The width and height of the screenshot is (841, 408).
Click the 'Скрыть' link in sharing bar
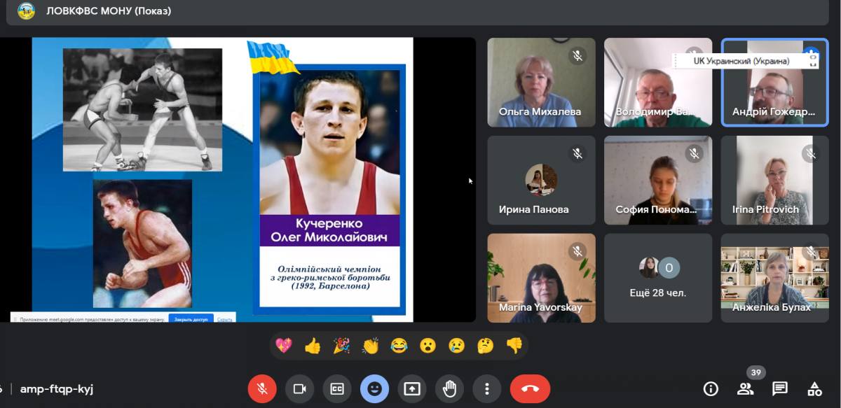pos(224,319)
